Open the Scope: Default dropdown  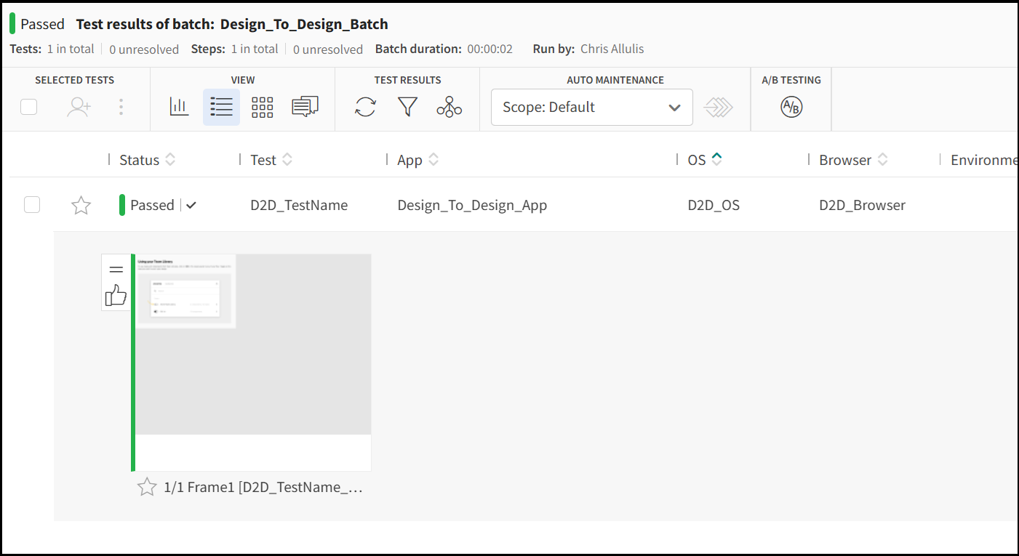pos(591,107)
